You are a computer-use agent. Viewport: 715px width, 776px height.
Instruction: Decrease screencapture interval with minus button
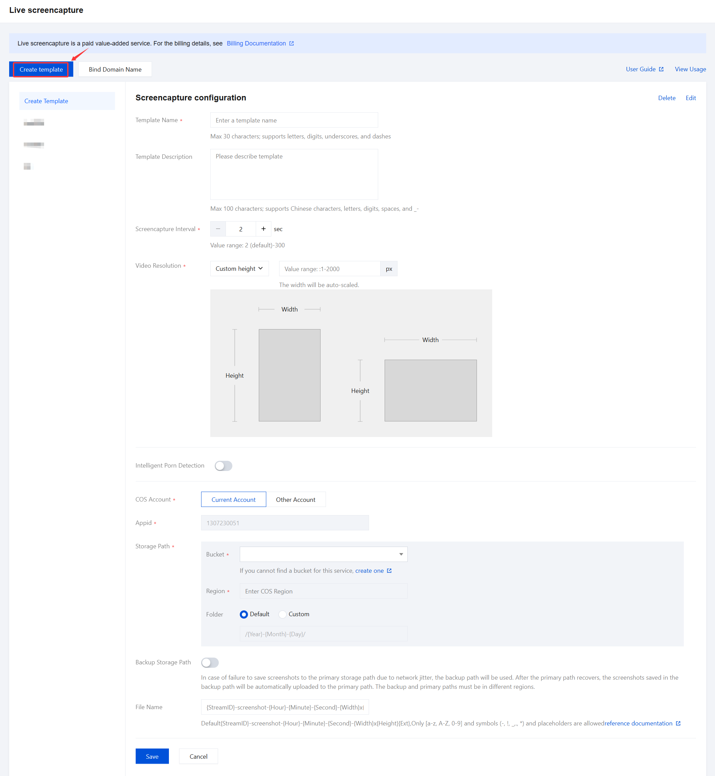218,229
